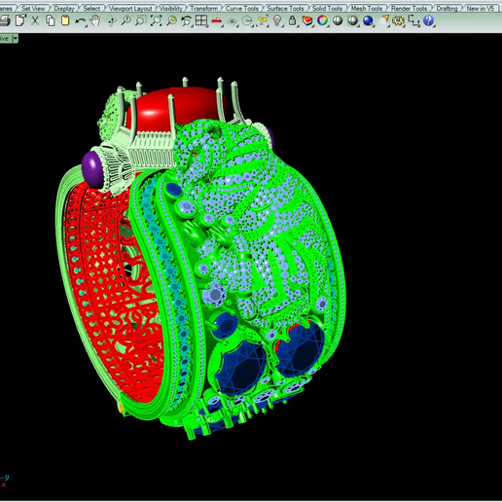Click the Paste clipboard icon

65,21
